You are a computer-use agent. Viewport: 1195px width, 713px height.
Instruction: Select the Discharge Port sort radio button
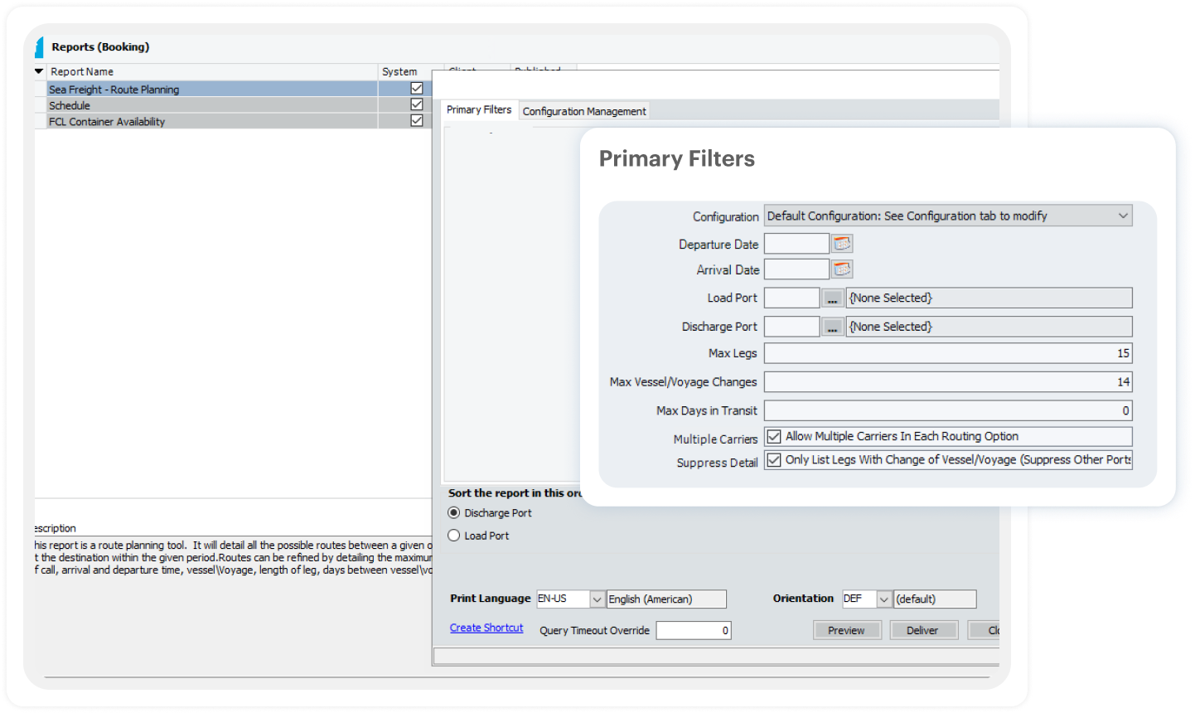(454, 513)
